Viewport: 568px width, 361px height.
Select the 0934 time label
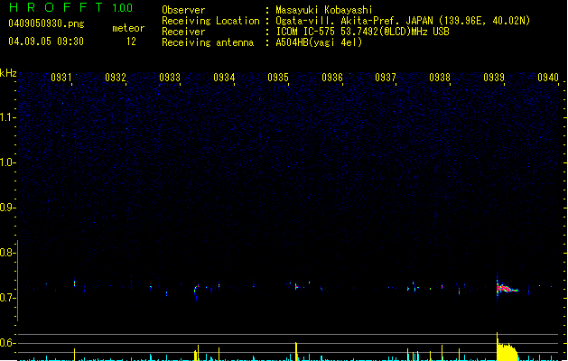pos(224,78)
